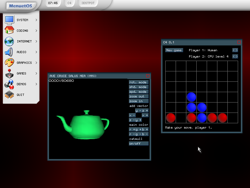This screenshot has height=188, width=250.
Task: Increase blue with b + button
Action: tap(145, 130)
